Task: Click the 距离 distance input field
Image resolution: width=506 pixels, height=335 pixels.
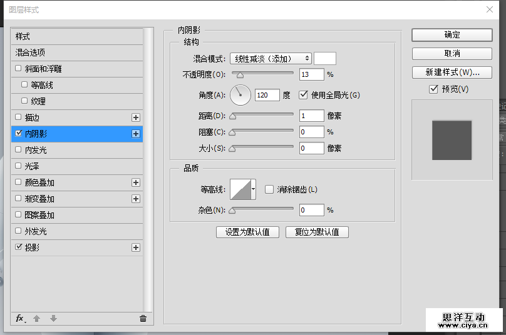Action: pyautogui.click(x=311, y=116)
